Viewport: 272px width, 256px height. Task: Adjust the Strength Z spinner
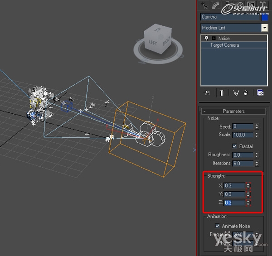coord(248,203)
